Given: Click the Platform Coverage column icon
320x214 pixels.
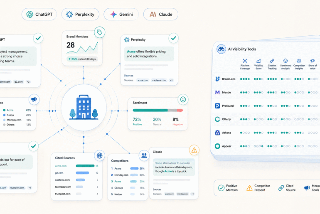Looking at the screenshot, I should (245, 61).
